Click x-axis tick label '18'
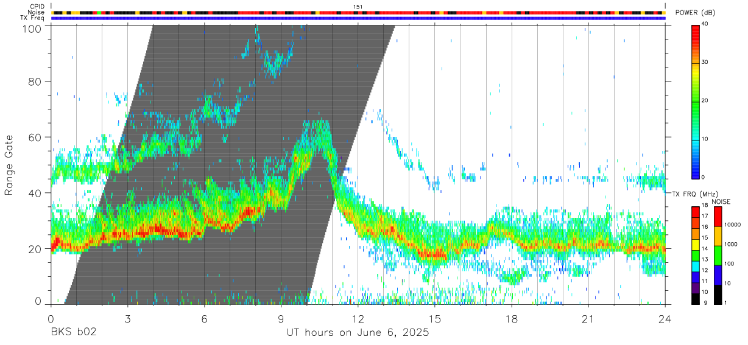748x345 pixels. [x=511, y=319]
